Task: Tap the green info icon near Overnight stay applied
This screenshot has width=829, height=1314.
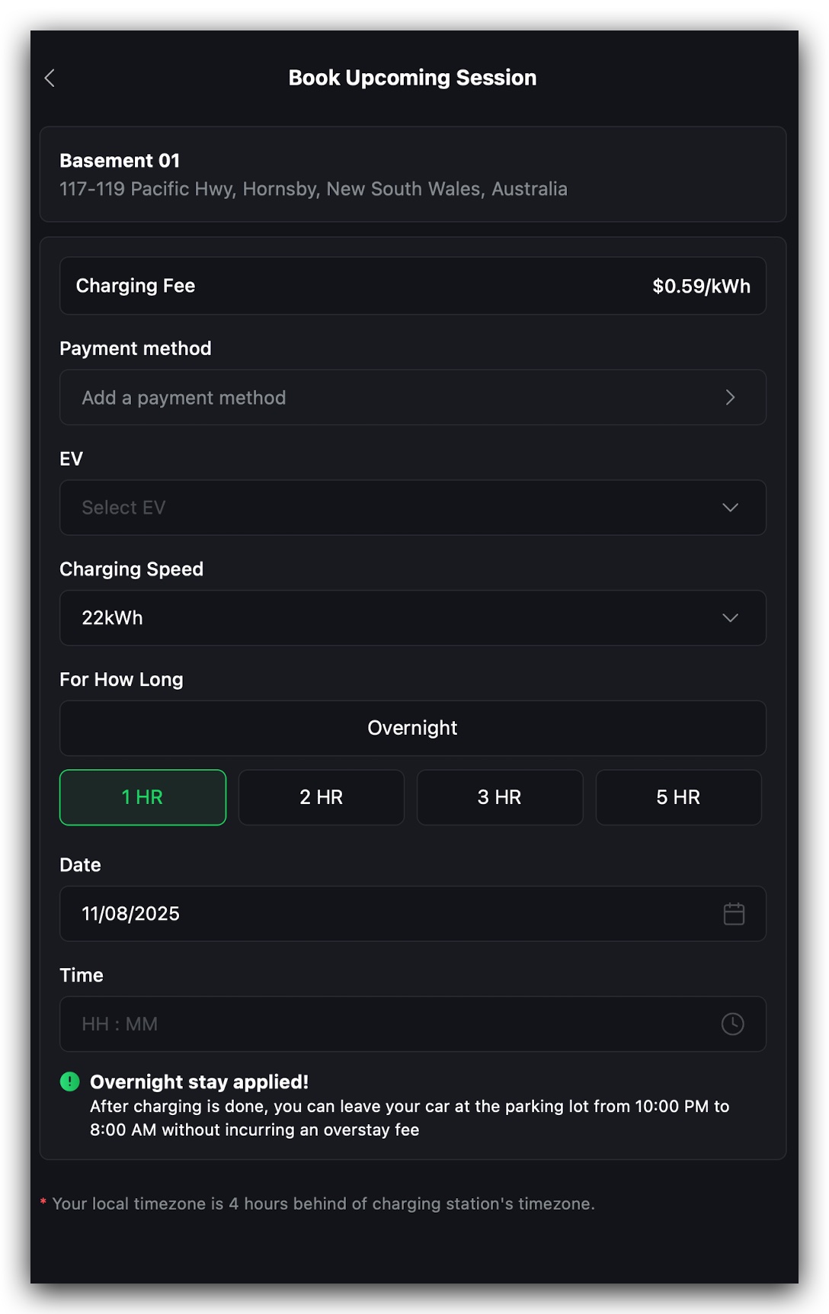Action: [69, 1082]
